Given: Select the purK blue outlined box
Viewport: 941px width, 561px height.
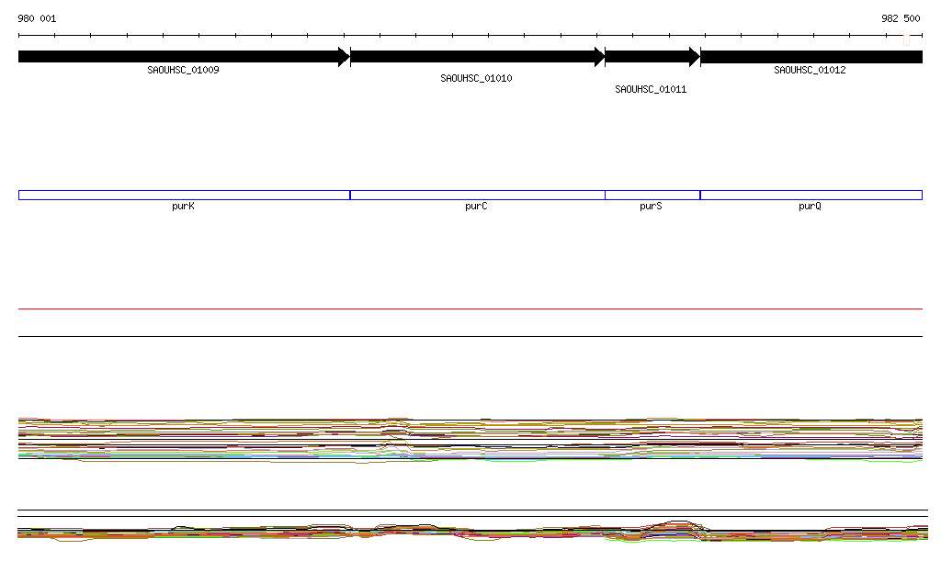Looking at the screenshot, I should pos(184,195).
